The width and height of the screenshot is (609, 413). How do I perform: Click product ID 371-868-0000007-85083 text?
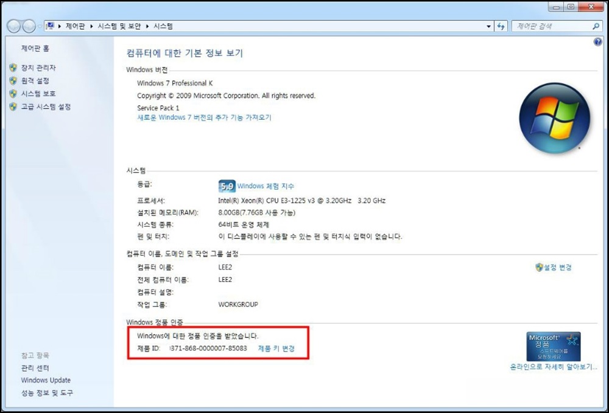[x=208, y=349]
